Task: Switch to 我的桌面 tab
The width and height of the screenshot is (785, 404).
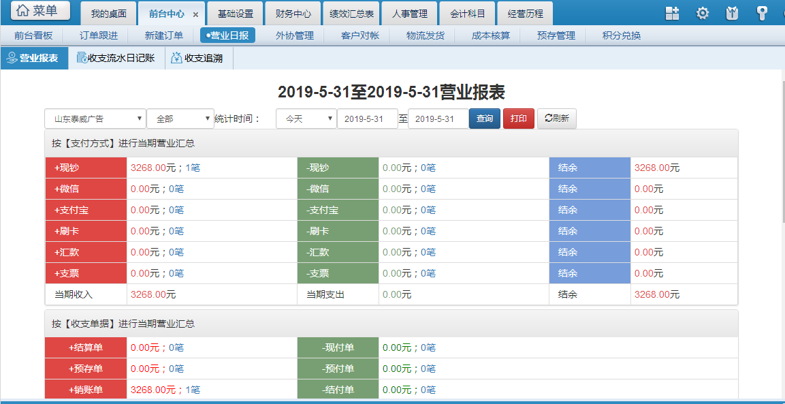Action: 109,14
